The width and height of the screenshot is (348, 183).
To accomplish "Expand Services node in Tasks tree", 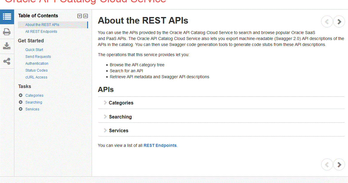I will click(21, 109).
